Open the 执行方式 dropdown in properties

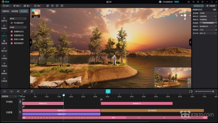tap(208, 33)
